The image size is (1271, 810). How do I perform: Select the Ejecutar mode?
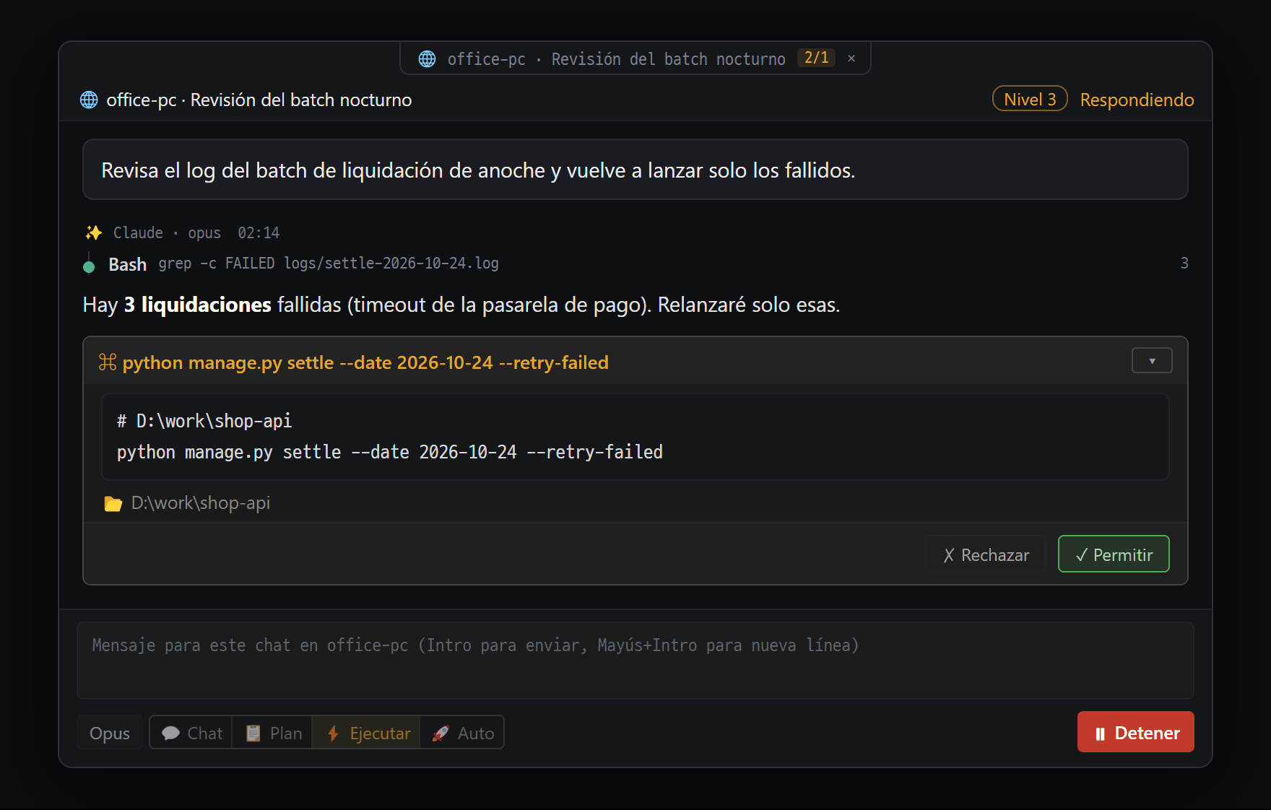pyautogui.click(x=366, y=733)
